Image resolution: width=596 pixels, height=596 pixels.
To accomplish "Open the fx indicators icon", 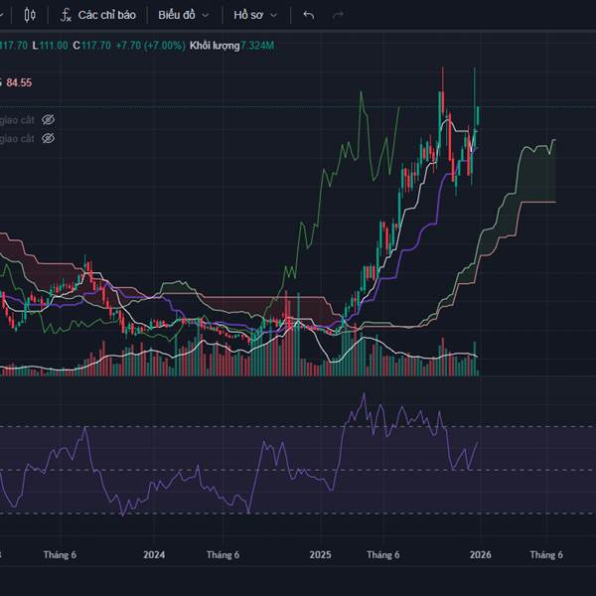I will coord(66,15).
